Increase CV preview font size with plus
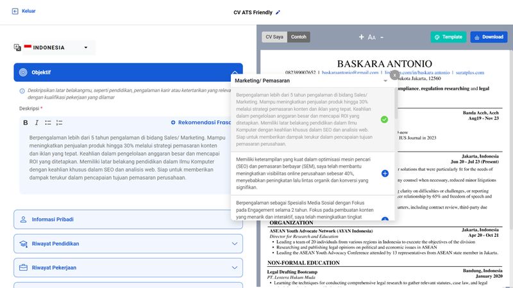The width and height of the screenshot is (513, 288). point(362,37)
